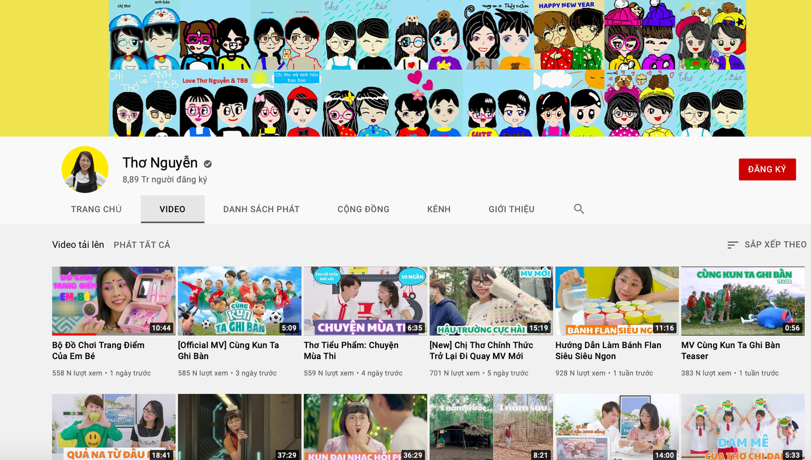Click the verified checkmark beside Thơ Nguyễn
This screenshot has height=460, width=811.
pos(207,164)
